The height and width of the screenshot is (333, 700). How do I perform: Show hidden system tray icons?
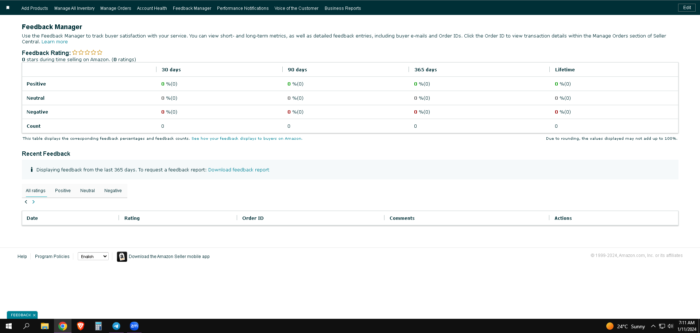pos(653,326)
